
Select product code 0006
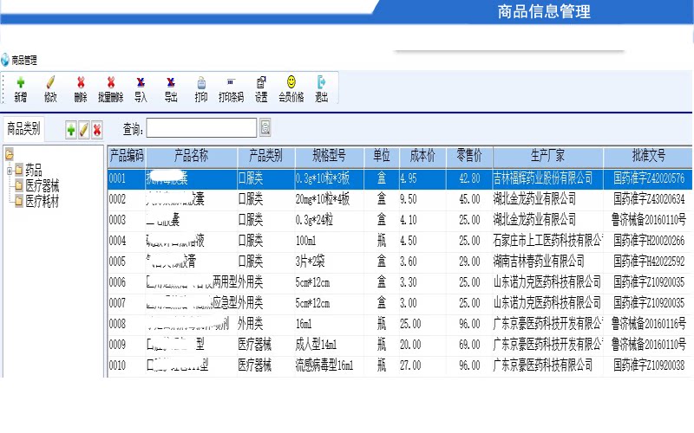tap(117, 282)
